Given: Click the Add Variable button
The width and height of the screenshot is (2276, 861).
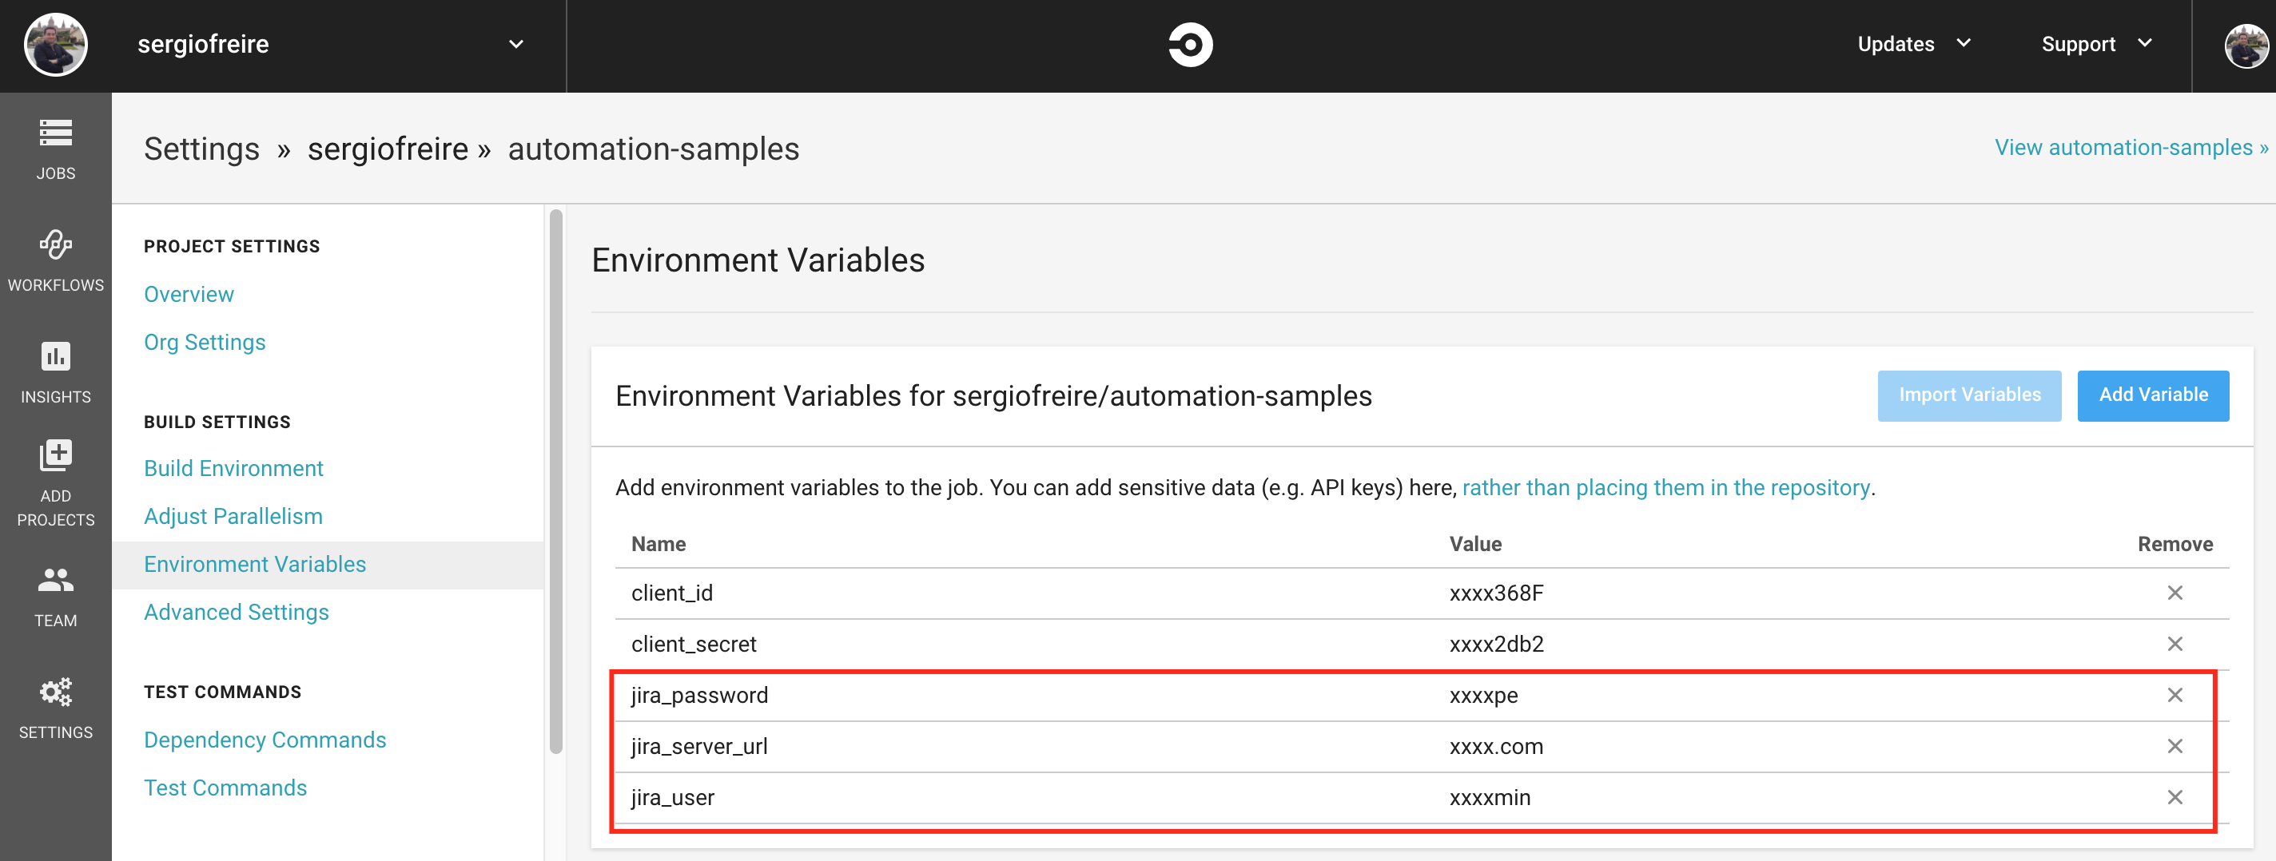Looking at the screenshot, I should [x=2153, y=395].
